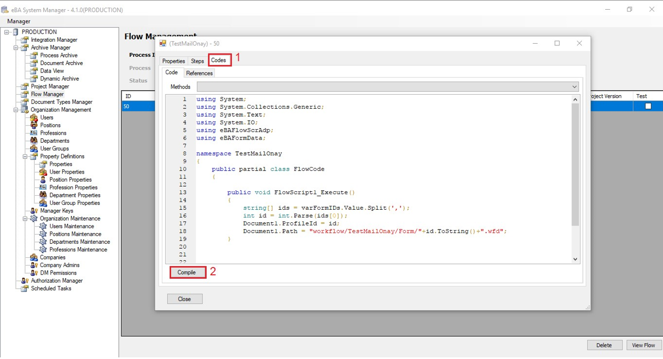Open the Manager menu

click(18, 21)
